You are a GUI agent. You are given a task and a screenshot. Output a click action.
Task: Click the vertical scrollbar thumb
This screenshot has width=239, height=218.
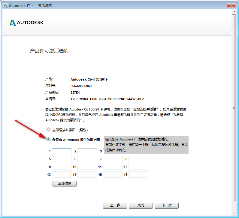(x=234, y=108)
